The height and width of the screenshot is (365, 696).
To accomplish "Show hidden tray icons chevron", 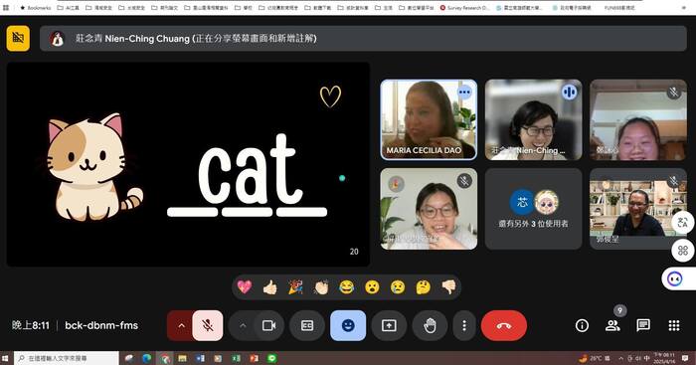I will pyautogui.click(x=621, y=358).
